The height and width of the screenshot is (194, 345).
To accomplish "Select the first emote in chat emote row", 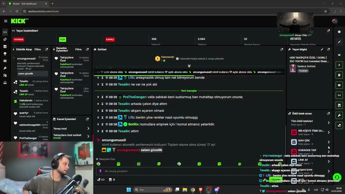I will click(98, 164).
